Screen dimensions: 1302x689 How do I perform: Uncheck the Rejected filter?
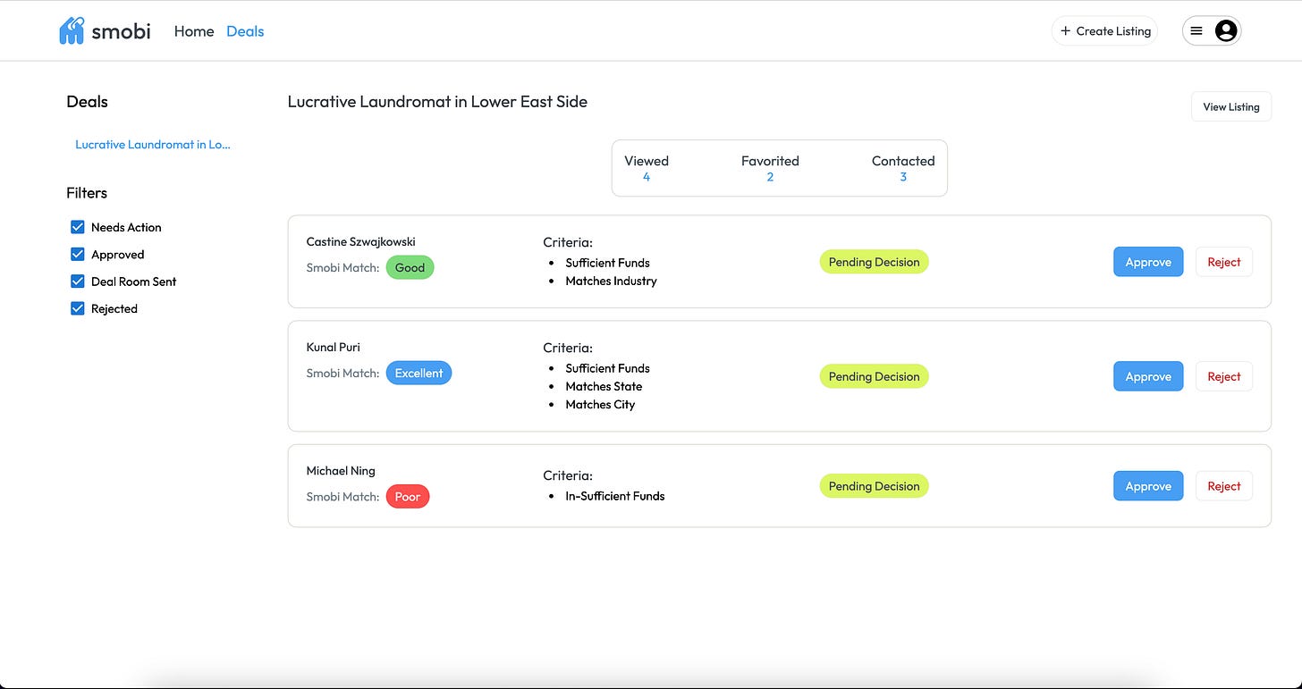click(x=78, y=307)
